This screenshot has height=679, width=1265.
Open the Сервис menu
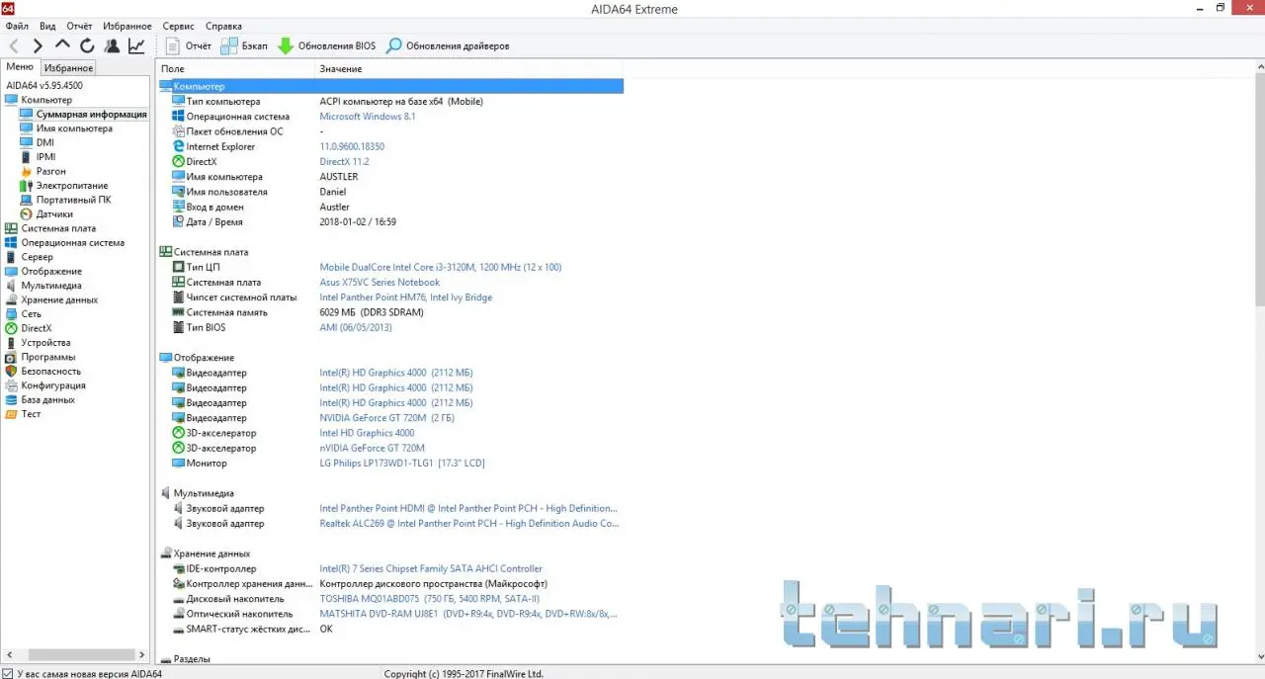pos(178,26)
